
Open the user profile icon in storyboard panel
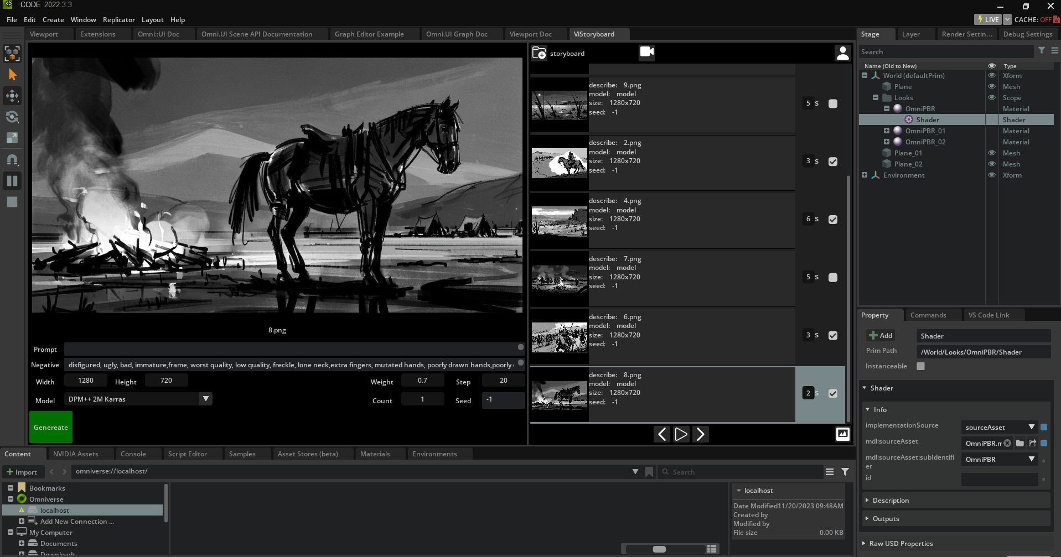tap(842, 53)
